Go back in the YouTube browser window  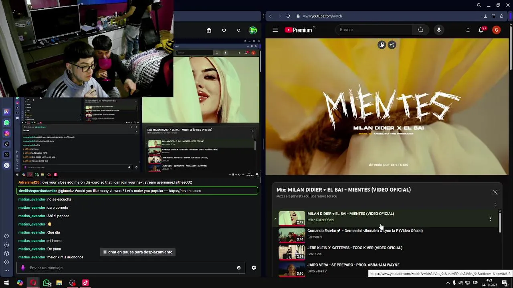tap(270, 16)
